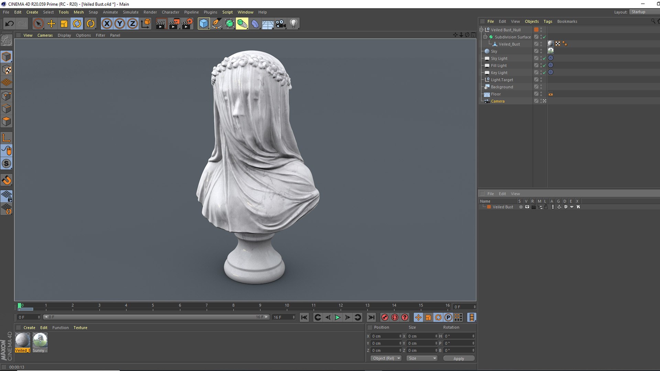The width and height of the screenshot is (660, 371).
Task: Add a Light object from toolbar
Action: click(x=294, y=24)
